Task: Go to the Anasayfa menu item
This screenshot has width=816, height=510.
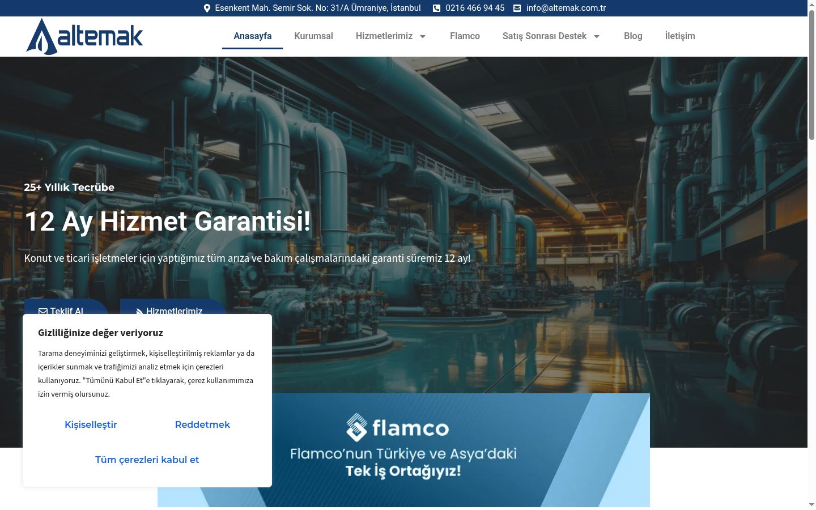Action: point(253,36)
